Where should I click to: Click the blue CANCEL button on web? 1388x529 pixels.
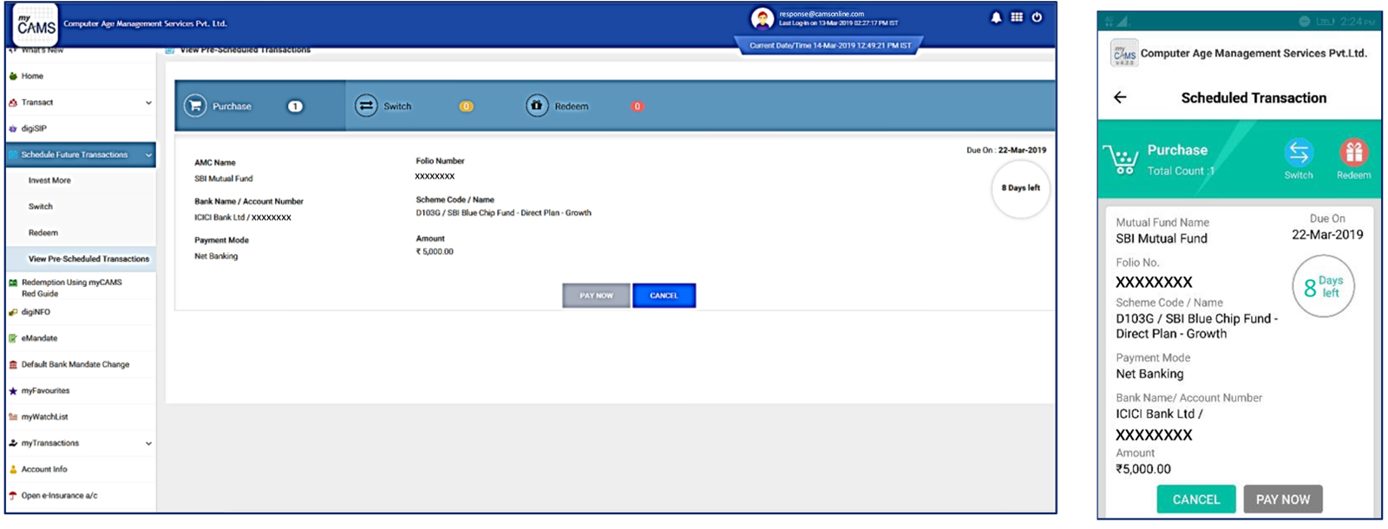pos(664,296)
